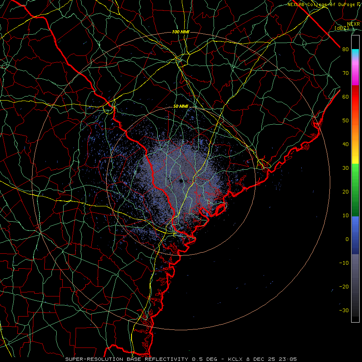This screenshot has height=362, width=362.
Task: Click the '0' value on the color scale
Action: click(347, 239)
